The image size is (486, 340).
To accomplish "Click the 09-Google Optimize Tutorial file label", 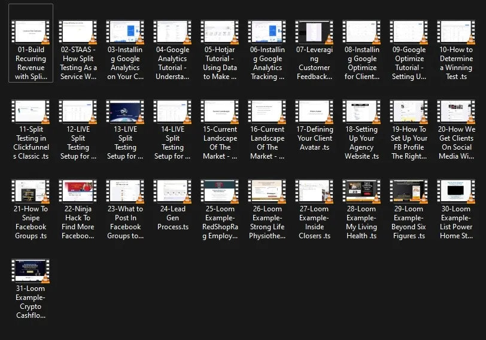I will [409, 63].
